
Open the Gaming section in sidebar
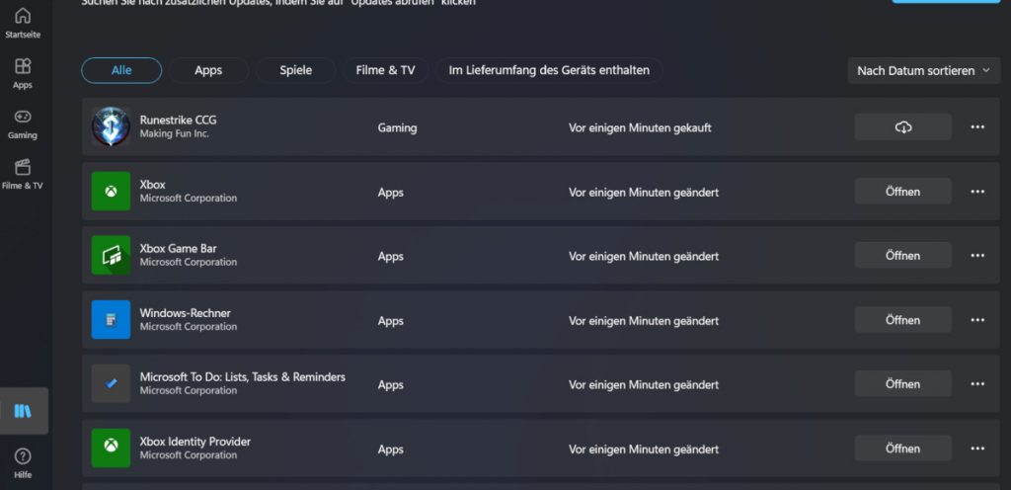coord(23,123)
